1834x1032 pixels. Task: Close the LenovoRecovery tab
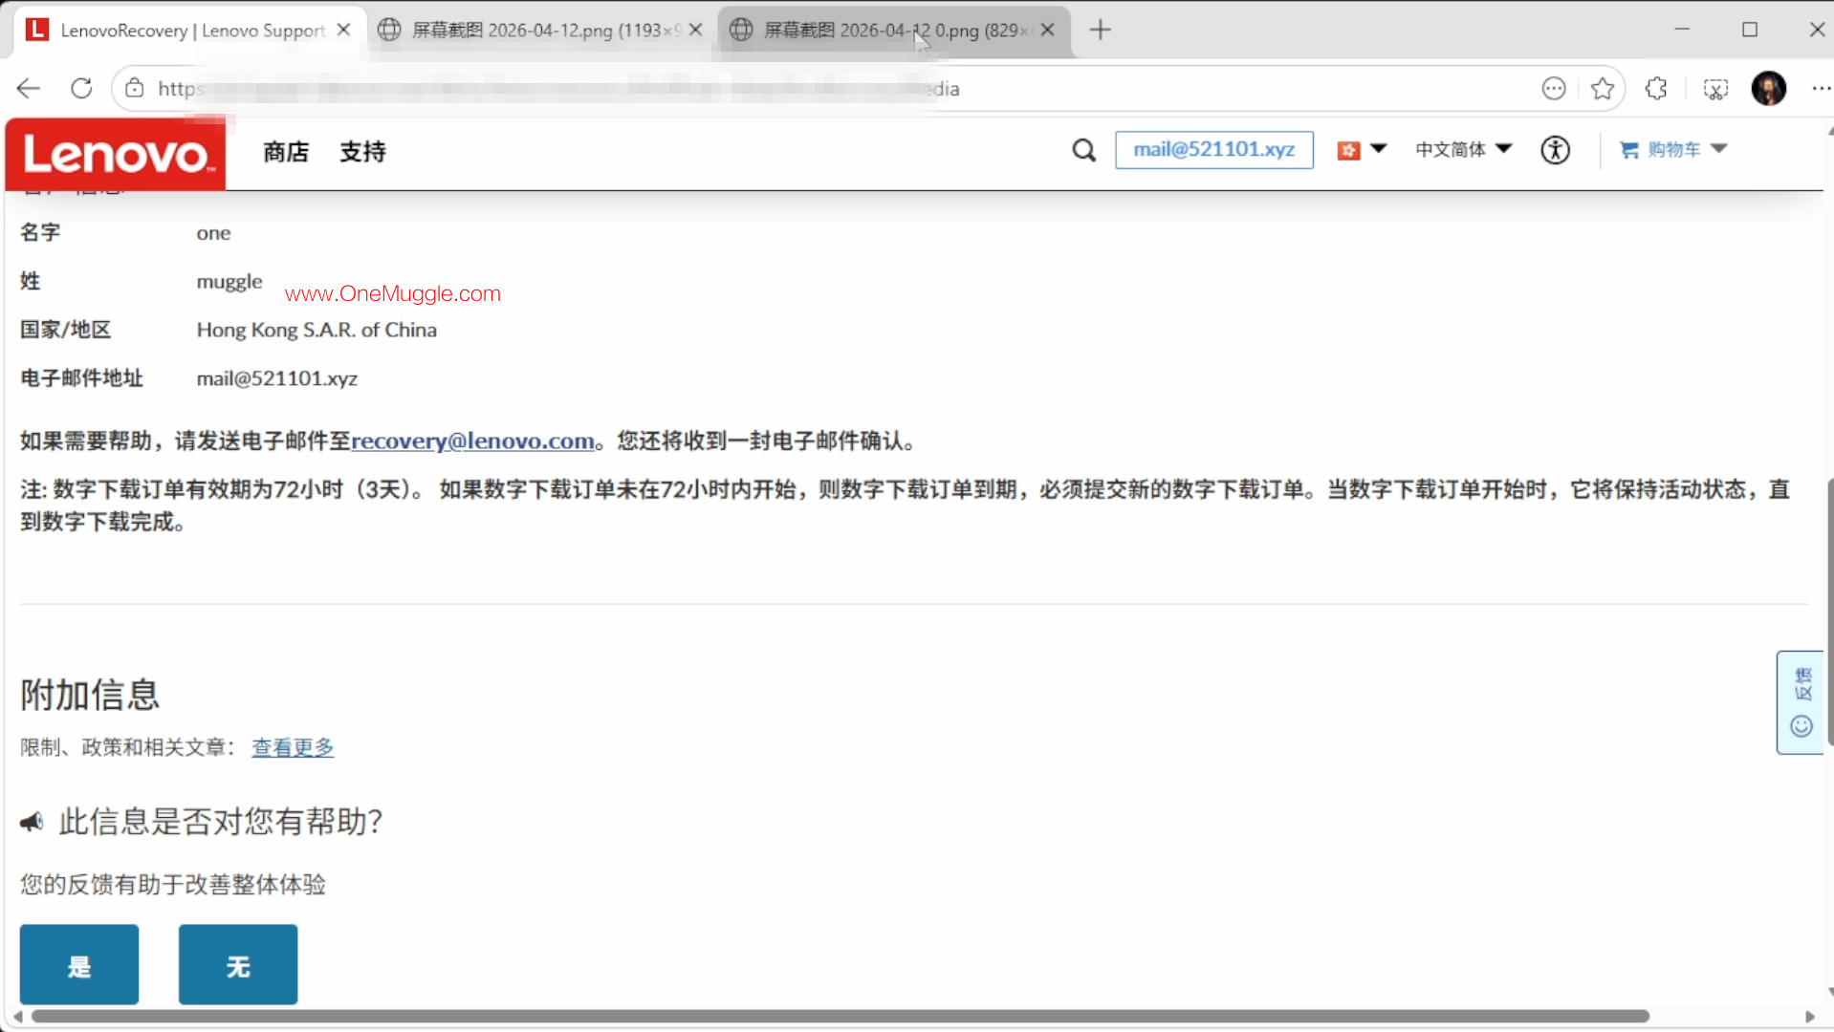point(343,31)
